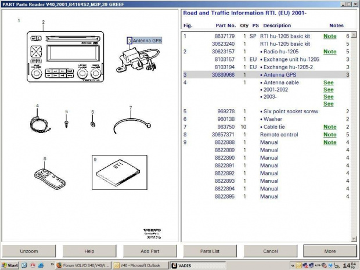Screen dimensions: 360x270
Task: Open the Note link for Remote control
Action: 330,135
